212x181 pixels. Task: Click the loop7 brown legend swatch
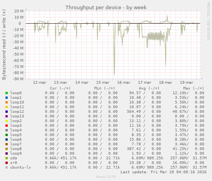(7, 144)
